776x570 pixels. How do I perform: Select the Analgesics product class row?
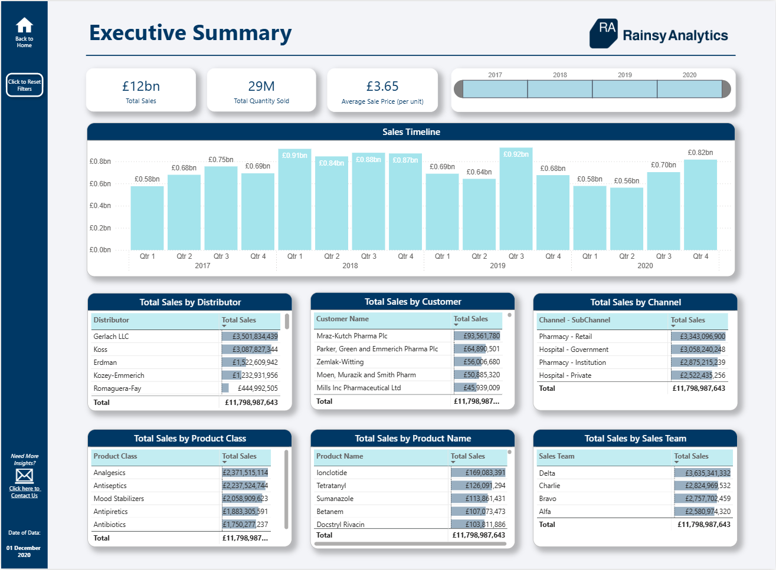[181, 473]
